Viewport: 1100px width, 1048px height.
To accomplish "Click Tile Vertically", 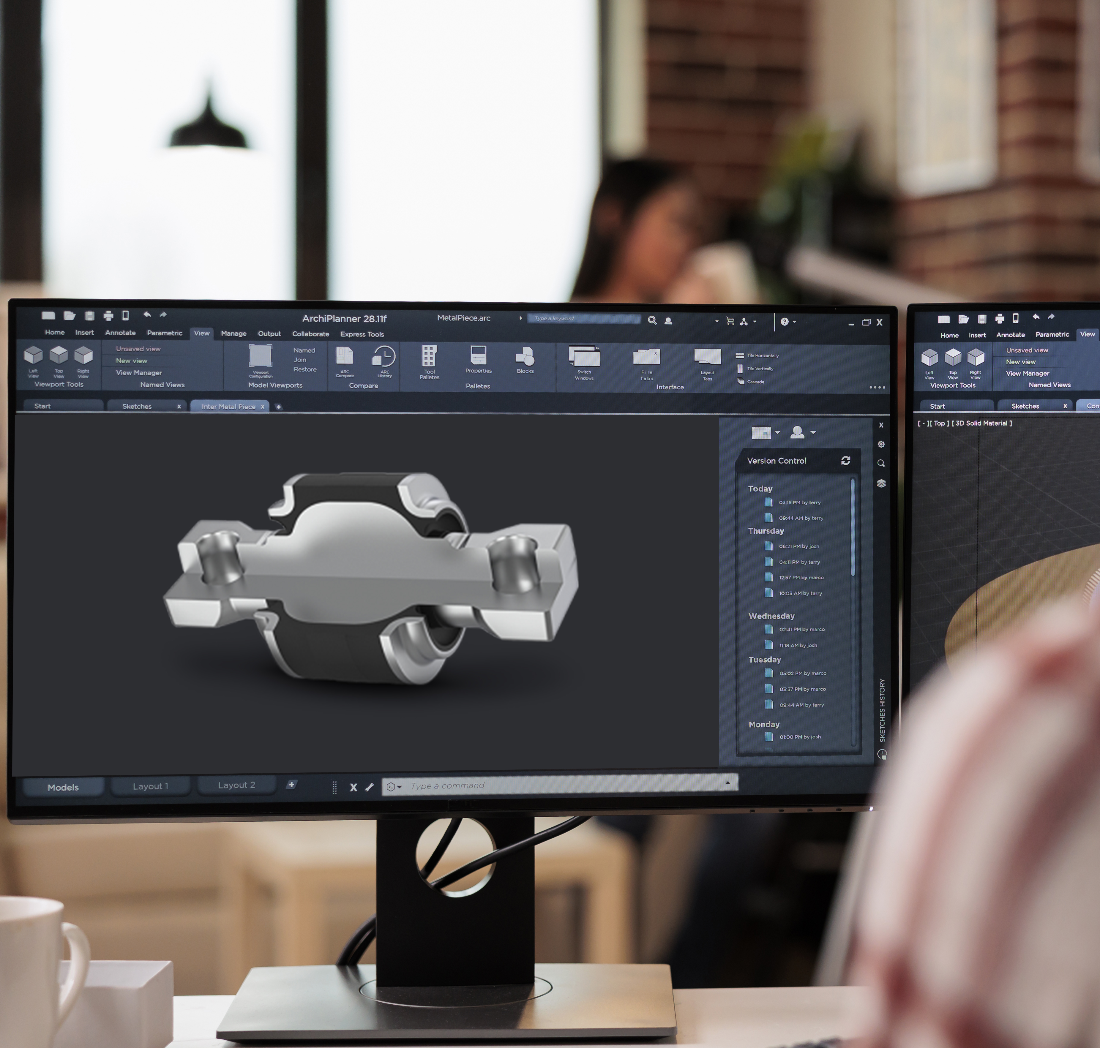I will [x=755, y=369].
